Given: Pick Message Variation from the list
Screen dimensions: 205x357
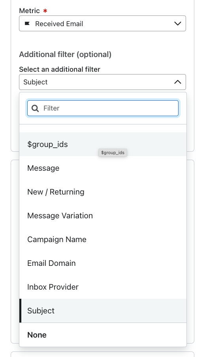Looking at the screenshot, I should (x=103, y=216).
